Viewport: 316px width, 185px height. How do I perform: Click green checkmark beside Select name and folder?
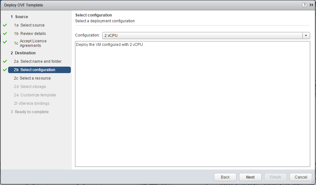point(5,61)
